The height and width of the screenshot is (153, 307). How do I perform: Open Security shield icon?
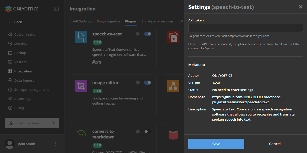10,44
